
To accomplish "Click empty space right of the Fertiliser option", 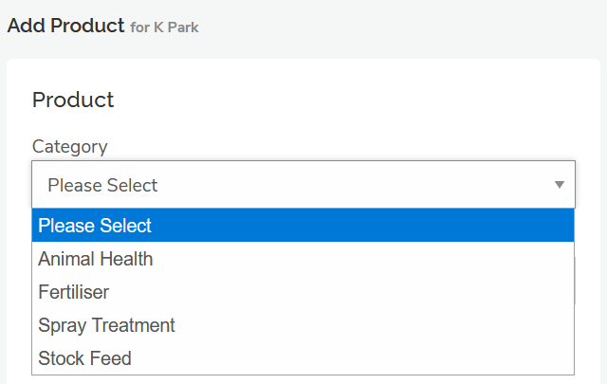I will coord(379,292).
